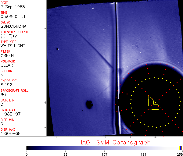The image size is (183, 156).
Task: Click the yellow triangle marker inside the occulting disk
Action: 153,104
